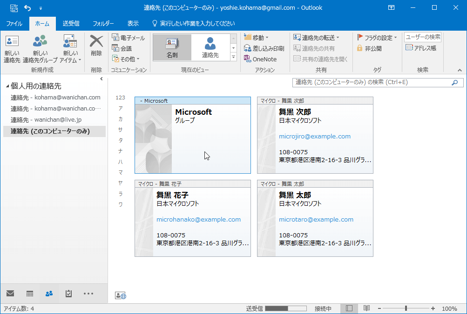
Task: Collapse the ribbon
Action: (x=460, y=70)
